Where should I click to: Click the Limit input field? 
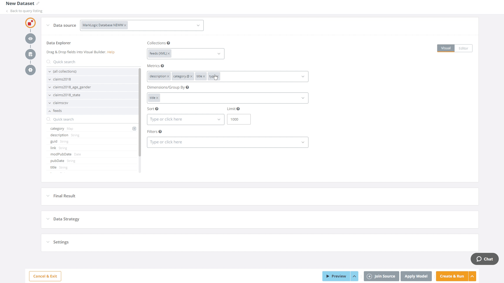(x=239, y=119)
